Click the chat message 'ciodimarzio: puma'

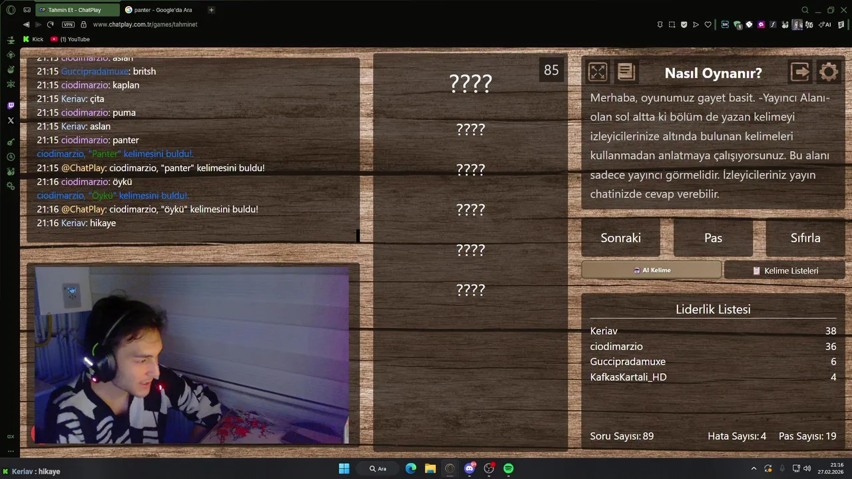click(x=87, y=112)
